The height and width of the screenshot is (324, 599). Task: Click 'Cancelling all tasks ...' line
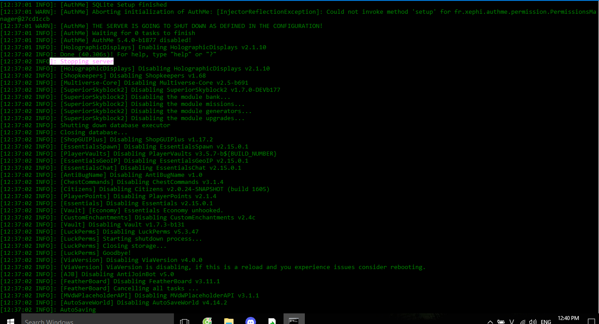(99, 289)
